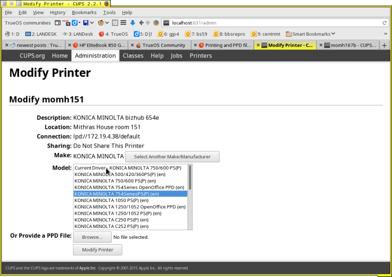Go to CUPS.org link in navigation
Screen dimensions: 392x277
[32, 55]
